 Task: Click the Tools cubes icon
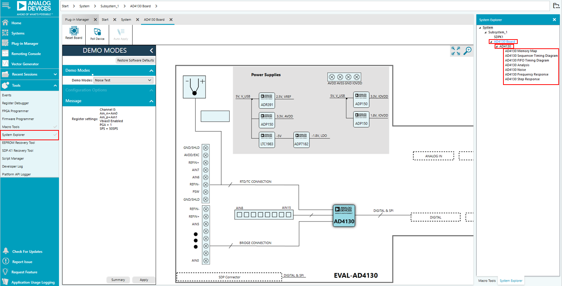[5, 85]
